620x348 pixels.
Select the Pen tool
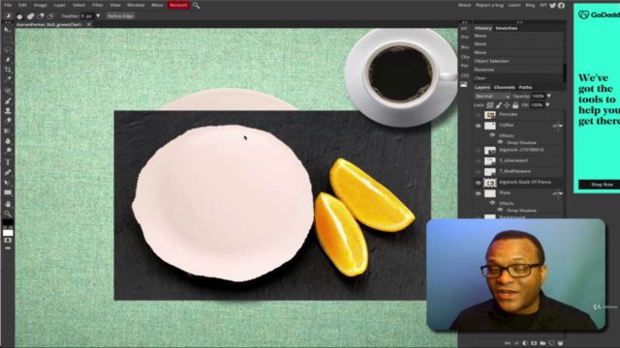[8, 172]
